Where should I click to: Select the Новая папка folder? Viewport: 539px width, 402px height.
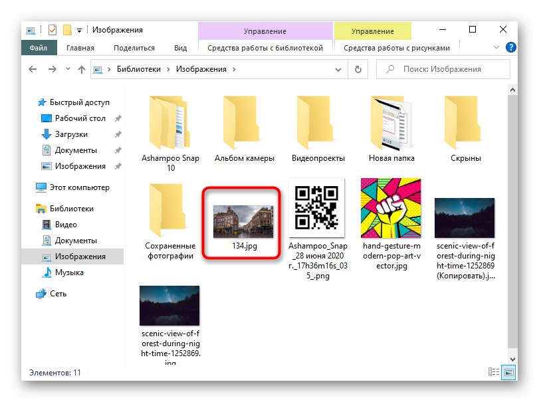pos(391,129)
